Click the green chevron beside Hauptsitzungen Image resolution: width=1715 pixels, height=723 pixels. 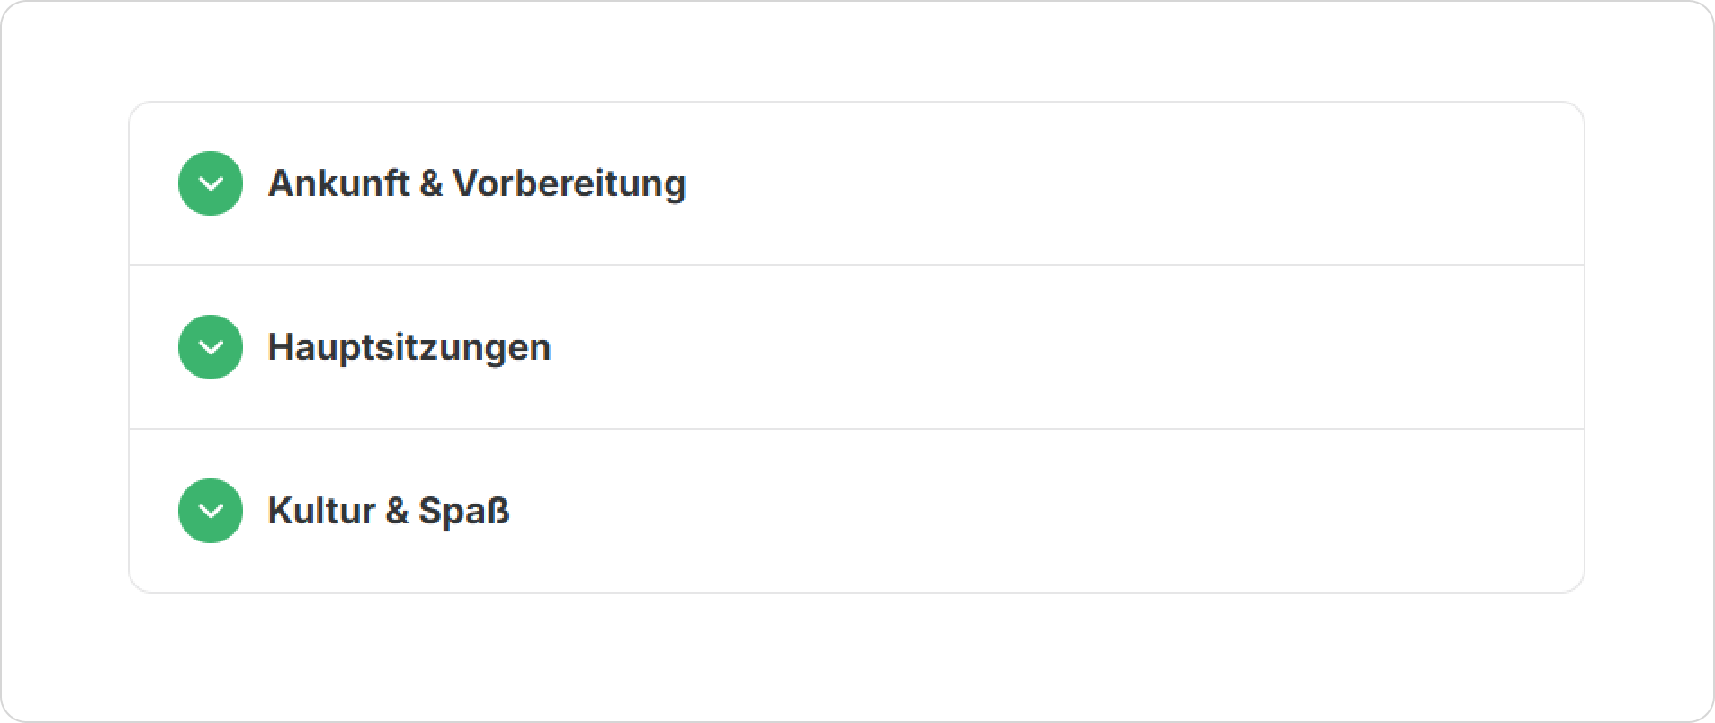(x=211, y=347)
